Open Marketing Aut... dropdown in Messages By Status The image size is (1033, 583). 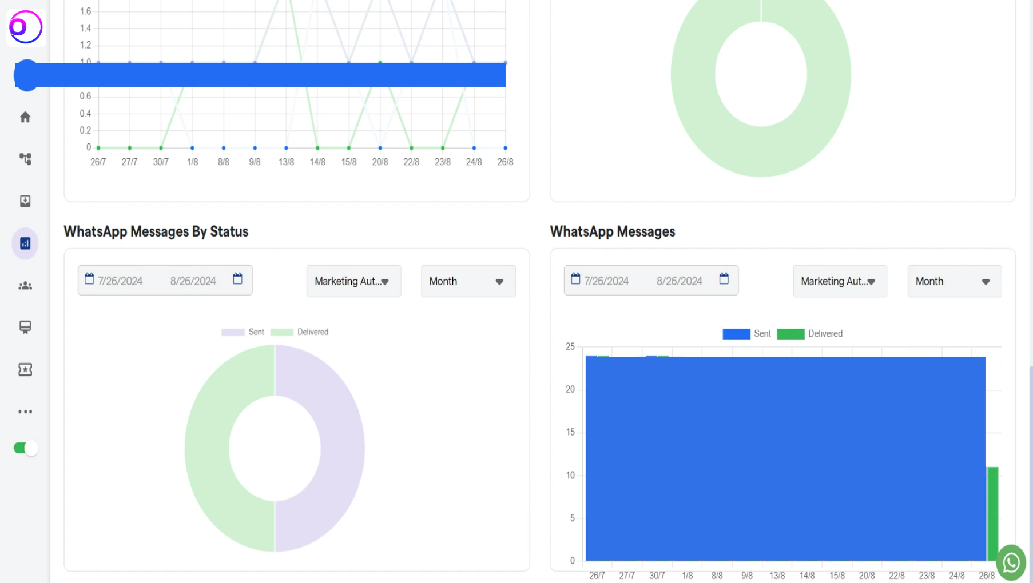coord(353,281)
